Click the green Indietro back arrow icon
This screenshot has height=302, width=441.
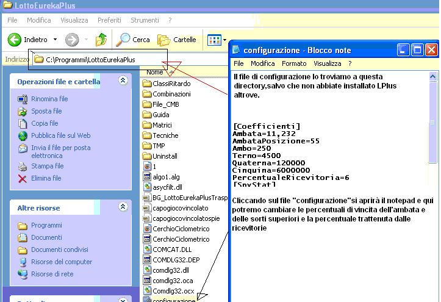[15, 40]
